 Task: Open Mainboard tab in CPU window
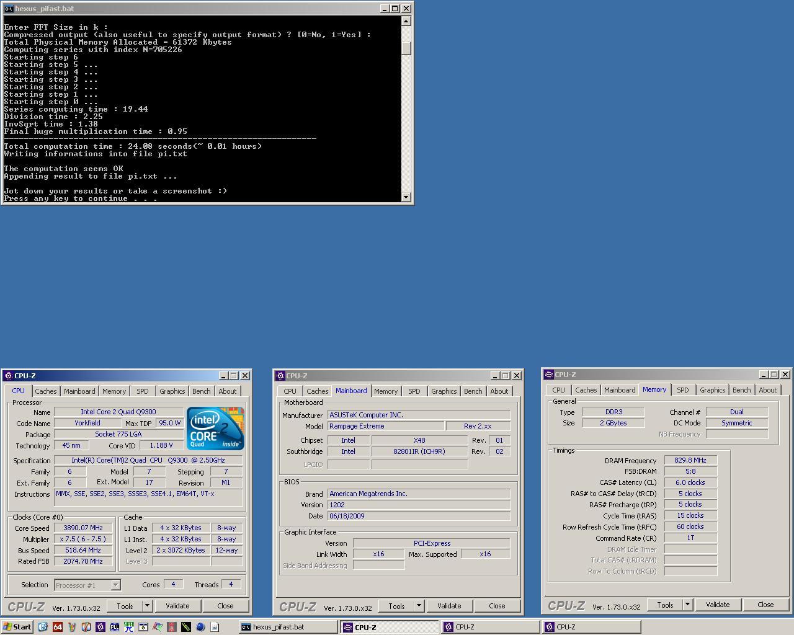(79, 391)
